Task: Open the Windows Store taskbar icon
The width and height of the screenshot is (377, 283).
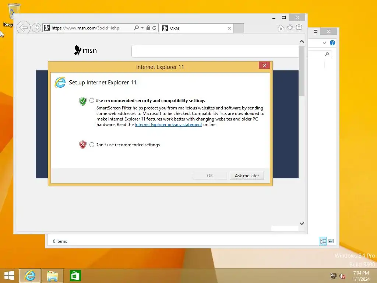Action: [75, 276]
